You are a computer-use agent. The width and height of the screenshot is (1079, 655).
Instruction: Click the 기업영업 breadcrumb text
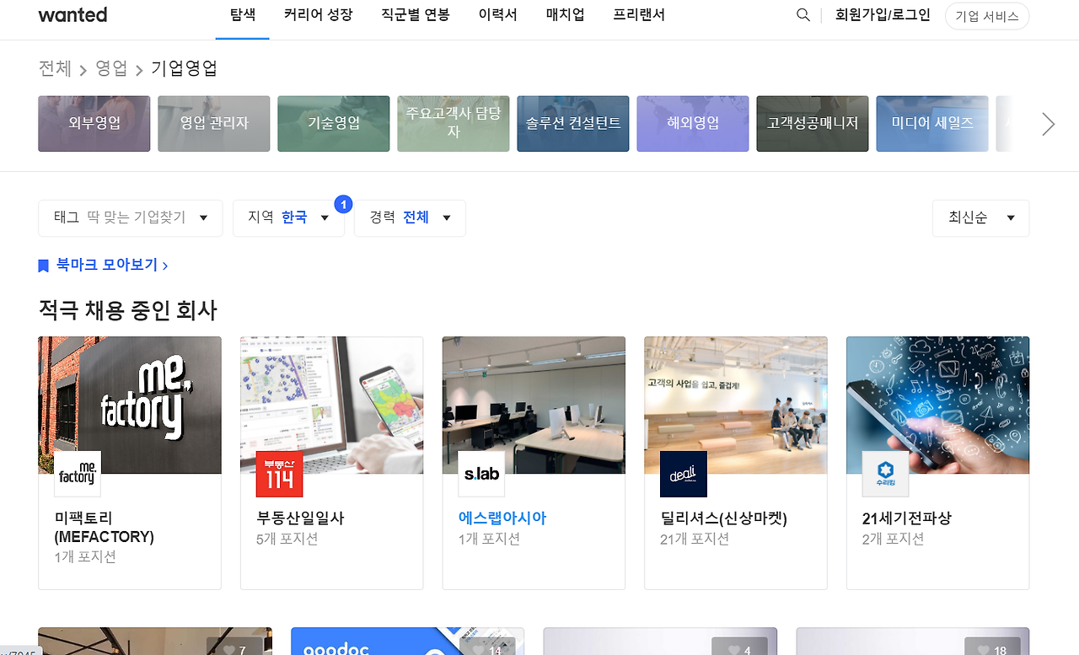click(x=185, y=68)
